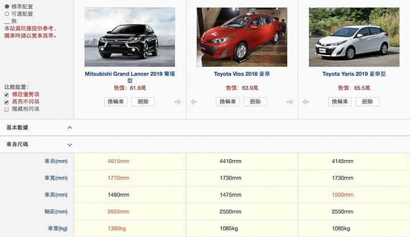
Task: Select the 1490mm height value
Action: (x=118, y=195)
